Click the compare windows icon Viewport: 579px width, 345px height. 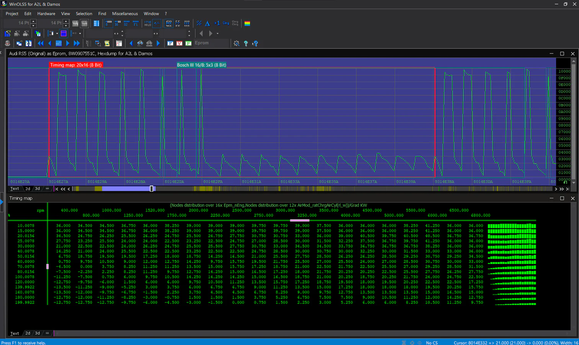[28, 43]
